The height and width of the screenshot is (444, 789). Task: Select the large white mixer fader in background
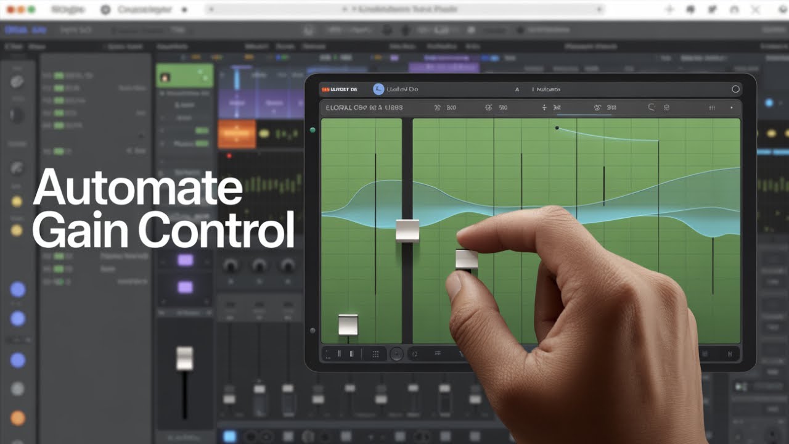click(x=184, y=358)
